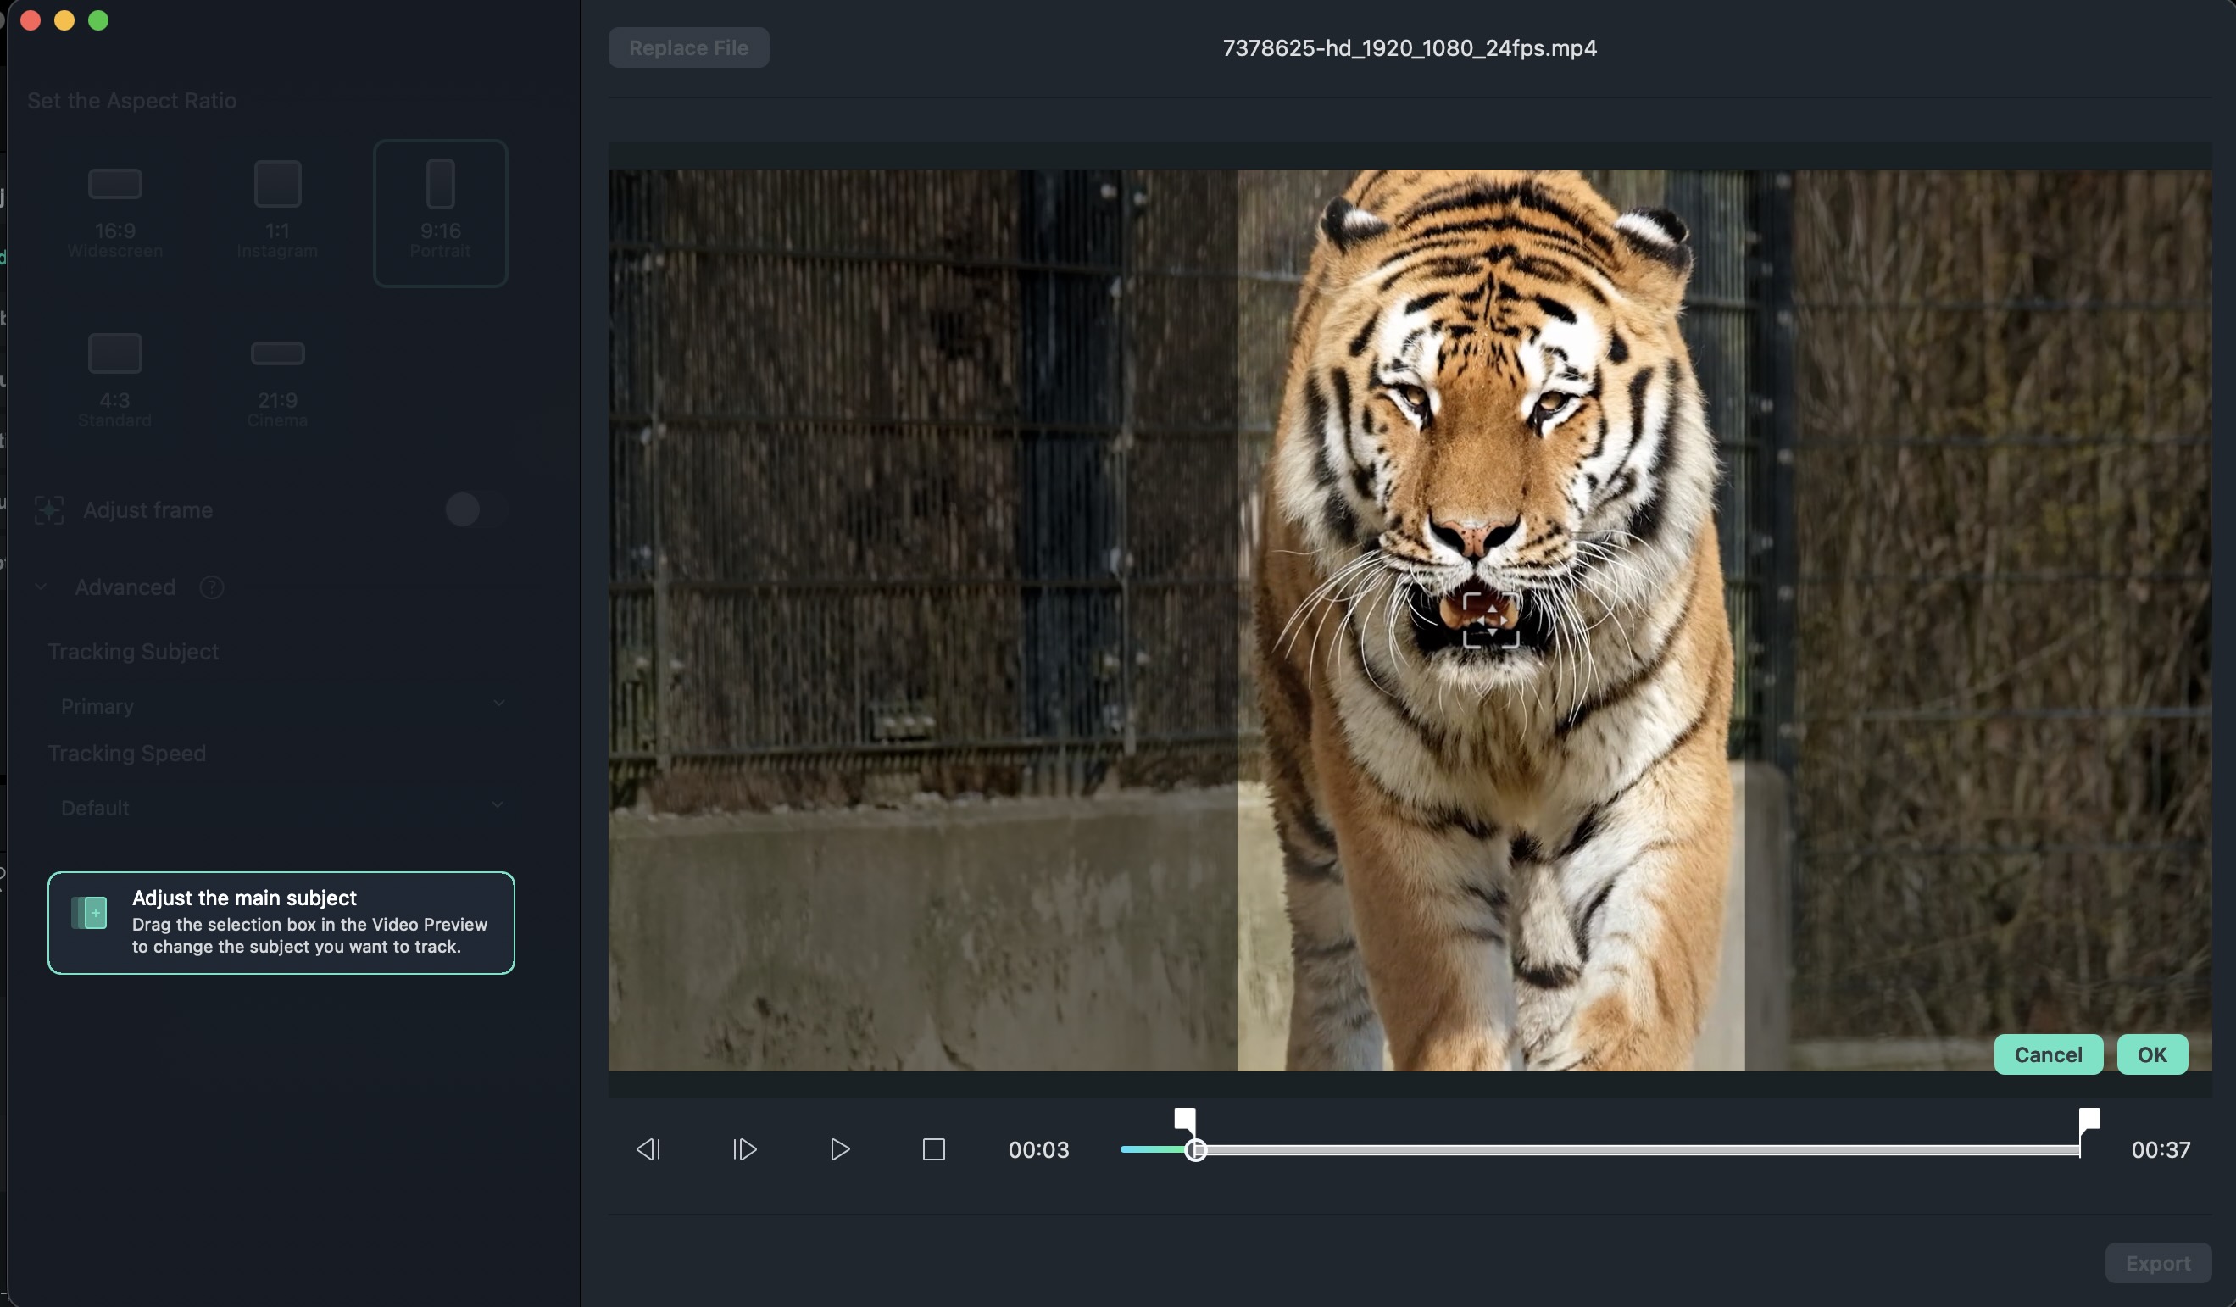Viewport: 2236px width, 1307px height.
Task: Stop video playback
Action: point(933,1149)
